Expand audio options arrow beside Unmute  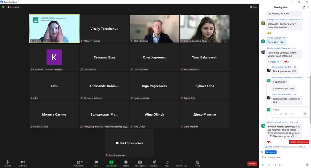tap(13, 162)
